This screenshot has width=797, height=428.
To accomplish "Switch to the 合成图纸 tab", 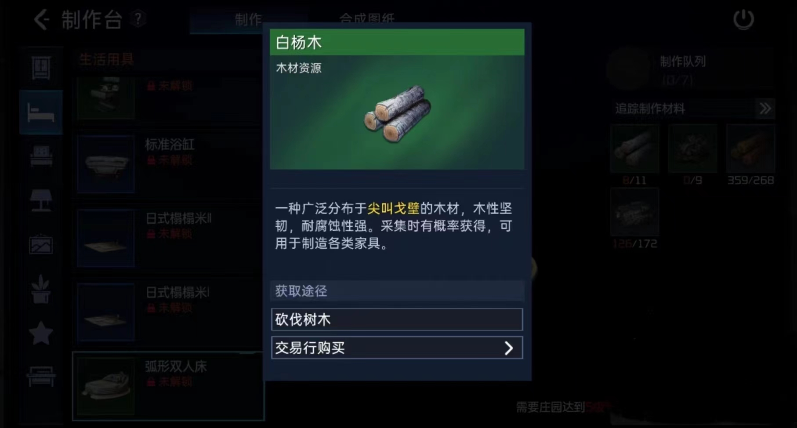I will point(366,18).
